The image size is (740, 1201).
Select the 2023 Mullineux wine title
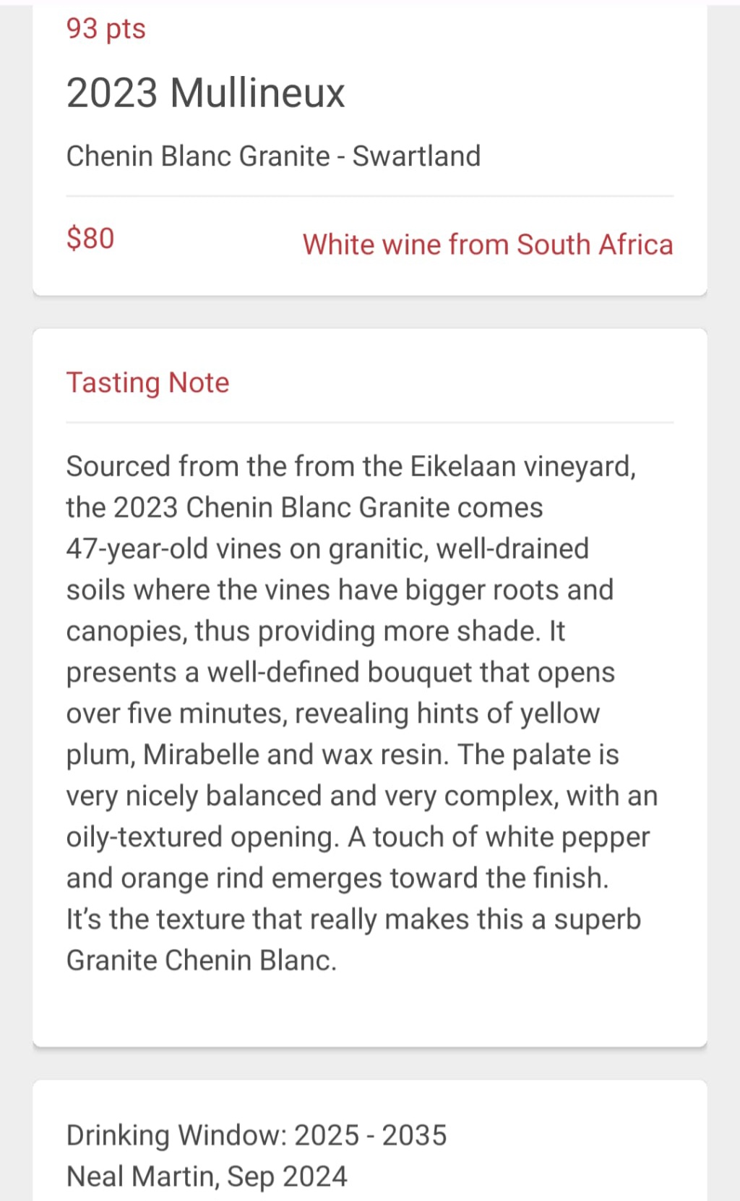click(x=206, y=93)
